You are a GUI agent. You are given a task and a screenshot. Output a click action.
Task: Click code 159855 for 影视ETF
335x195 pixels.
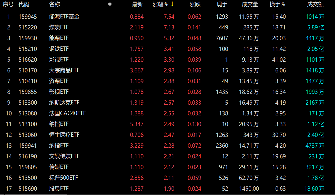tap(28, 92)
